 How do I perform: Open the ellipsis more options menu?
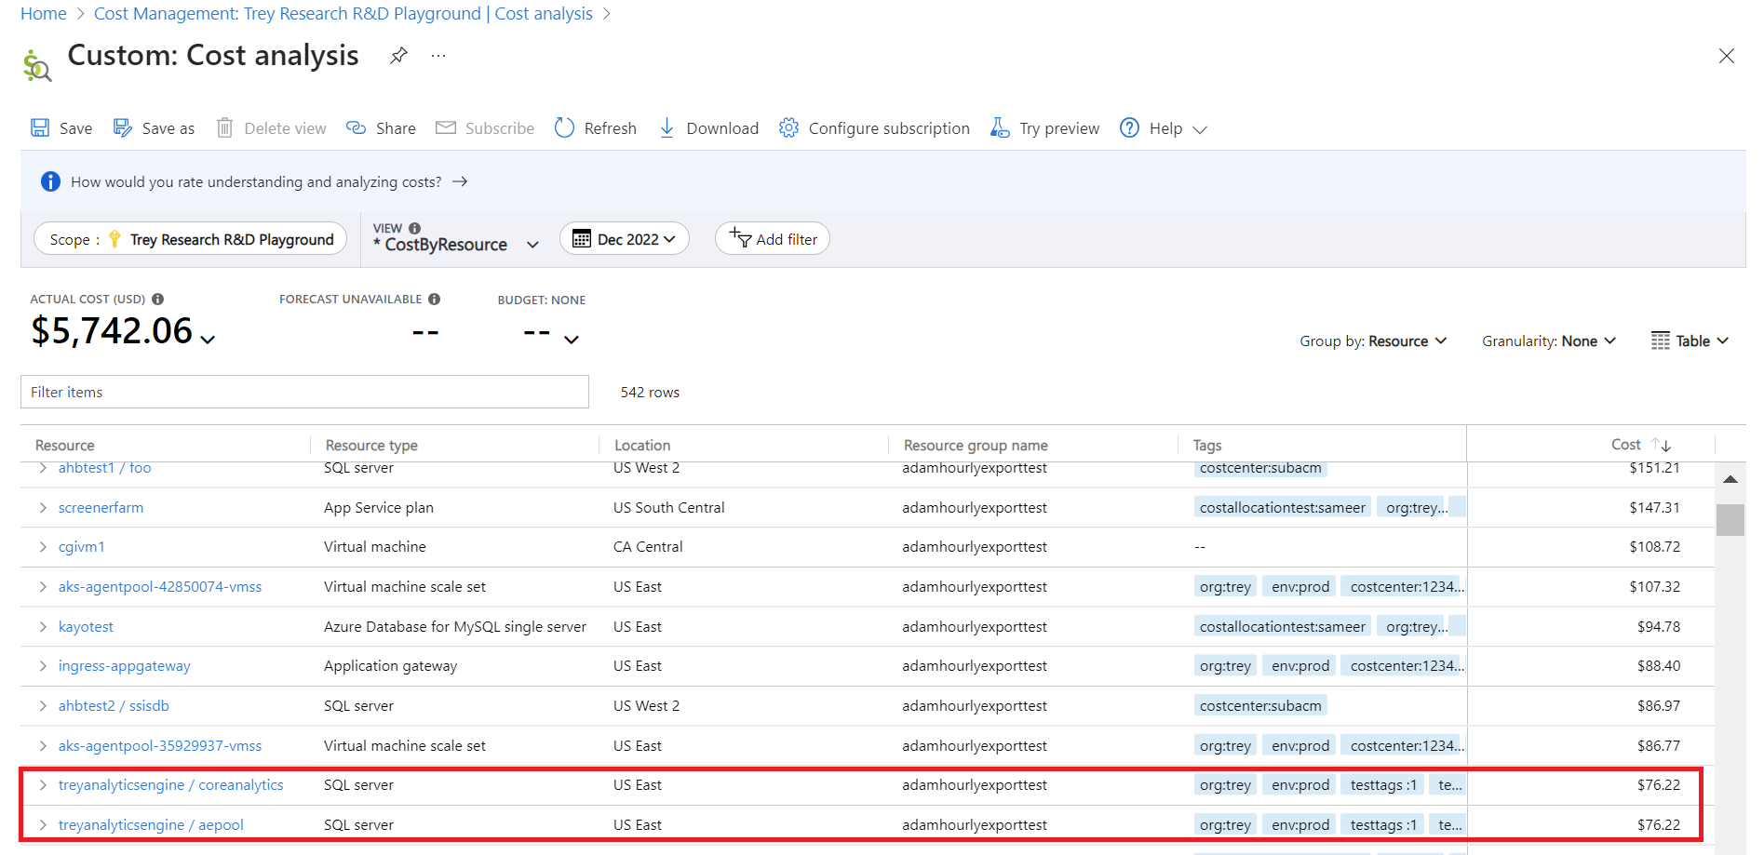tap(438, 56)
